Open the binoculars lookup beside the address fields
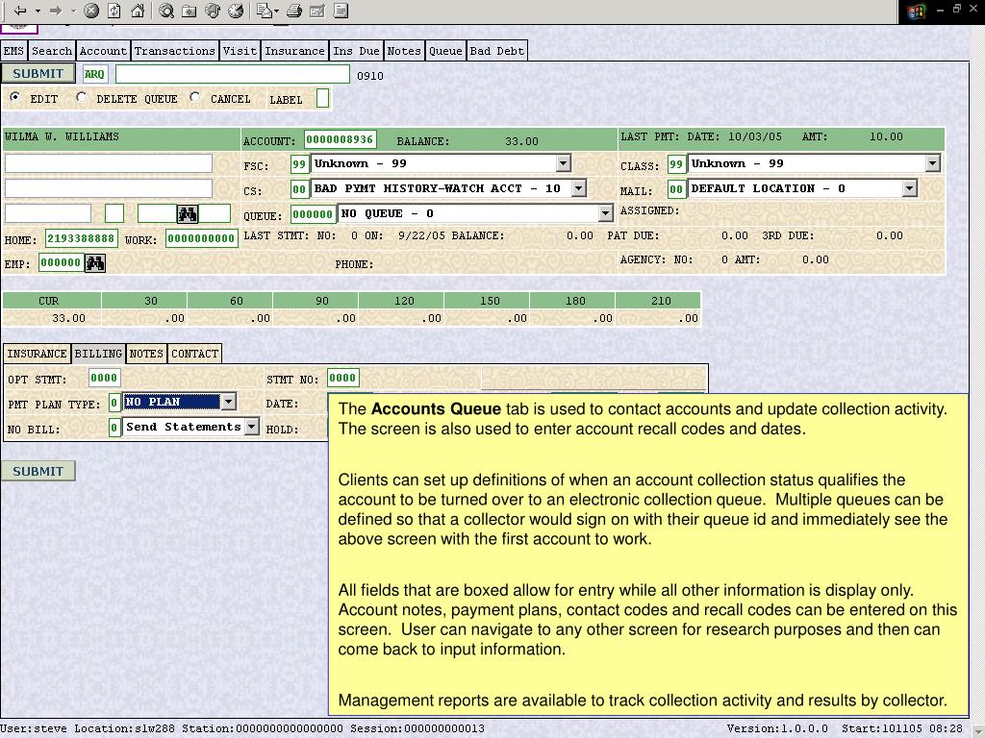 [x=188, y=214]
